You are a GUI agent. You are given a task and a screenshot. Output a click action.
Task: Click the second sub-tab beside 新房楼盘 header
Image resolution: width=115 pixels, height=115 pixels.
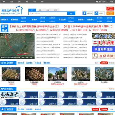[x=29, y=63]
